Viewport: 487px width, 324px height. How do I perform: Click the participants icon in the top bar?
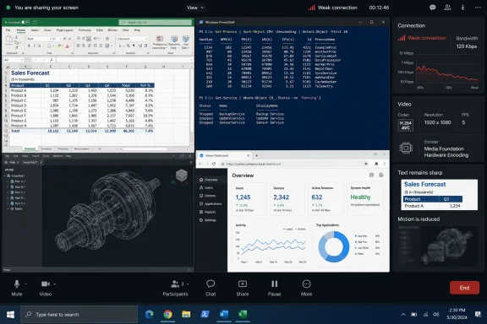click(x=447, y=8)
